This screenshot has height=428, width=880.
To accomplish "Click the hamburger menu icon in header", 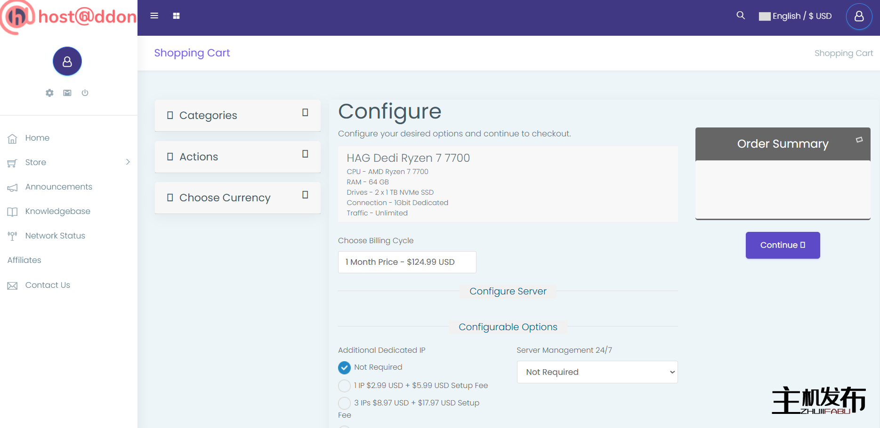I will click(154, 16).
